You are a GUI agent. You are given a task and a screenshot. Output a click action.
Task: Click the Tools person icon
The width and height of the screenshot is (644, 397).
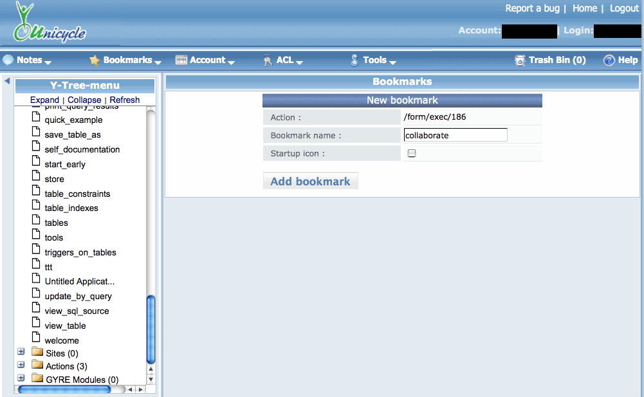pos(354,60)
